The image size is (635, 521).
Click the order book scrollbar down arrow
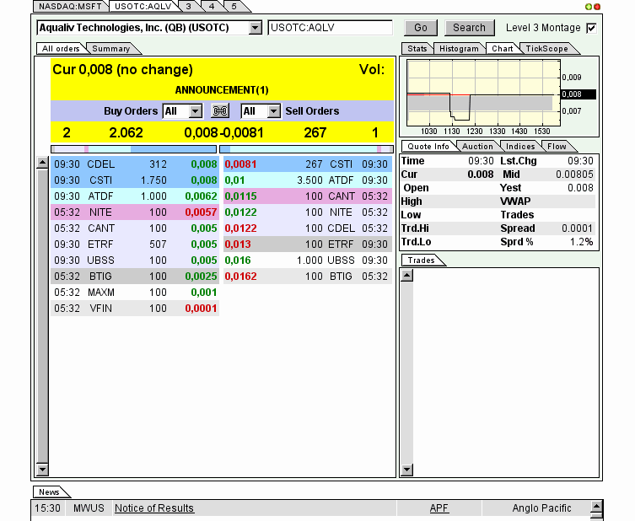(42, 470)
